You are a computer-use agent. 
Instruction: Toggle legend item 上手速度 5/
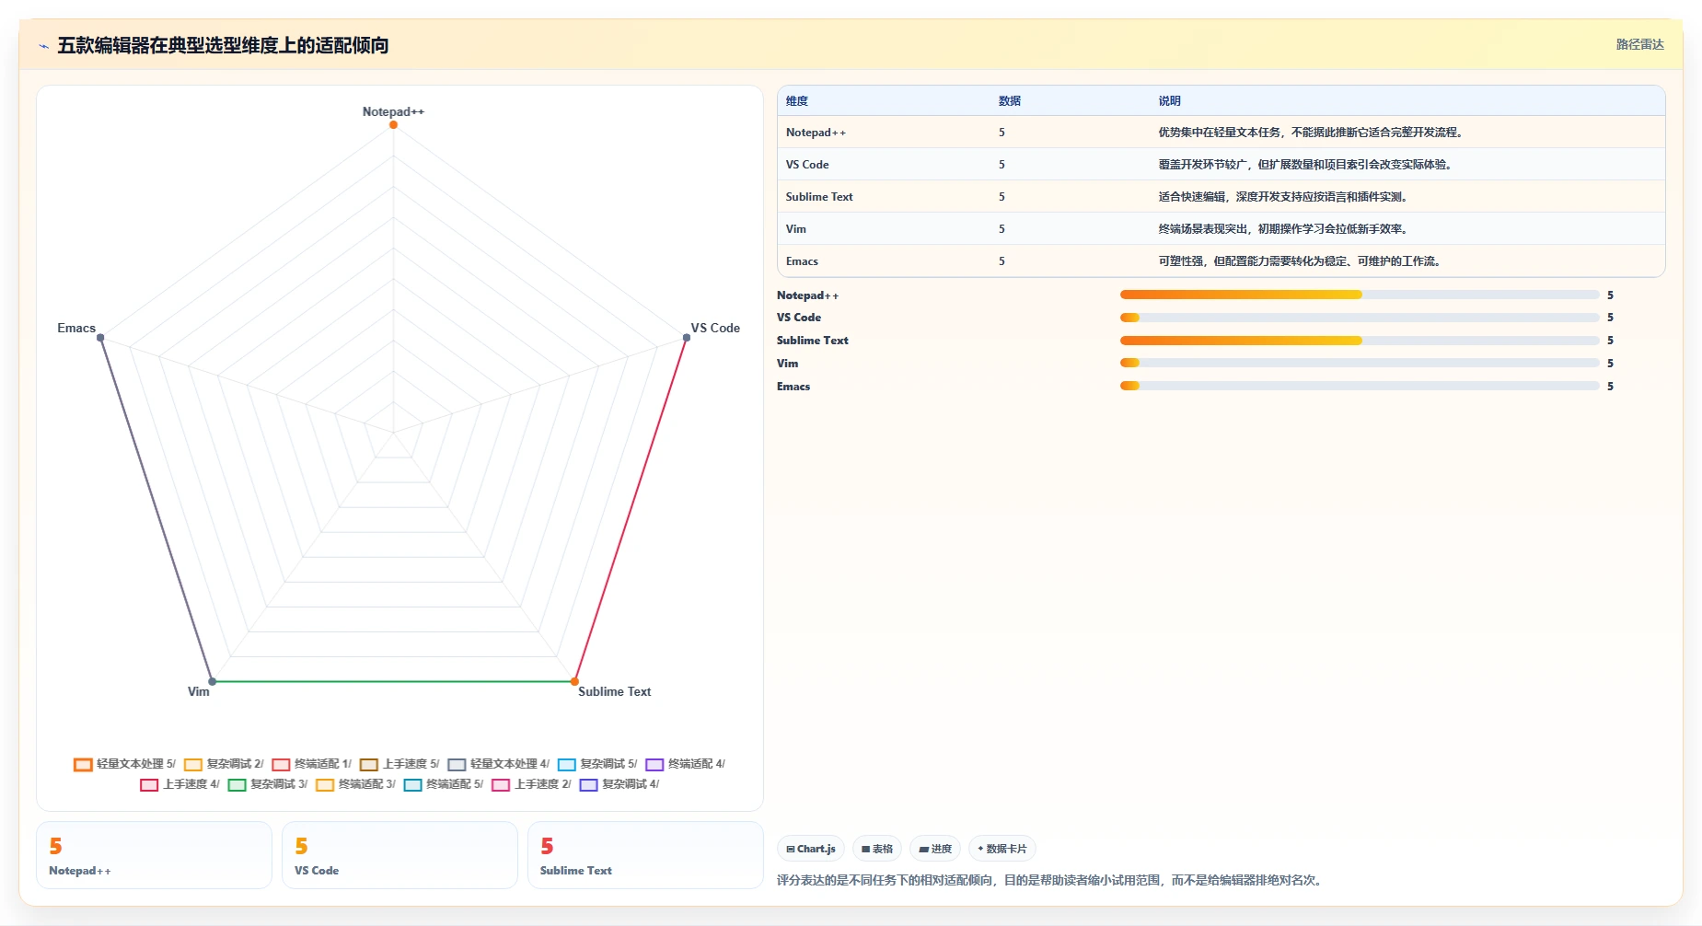pyautogui.click(x=399, y=764)
